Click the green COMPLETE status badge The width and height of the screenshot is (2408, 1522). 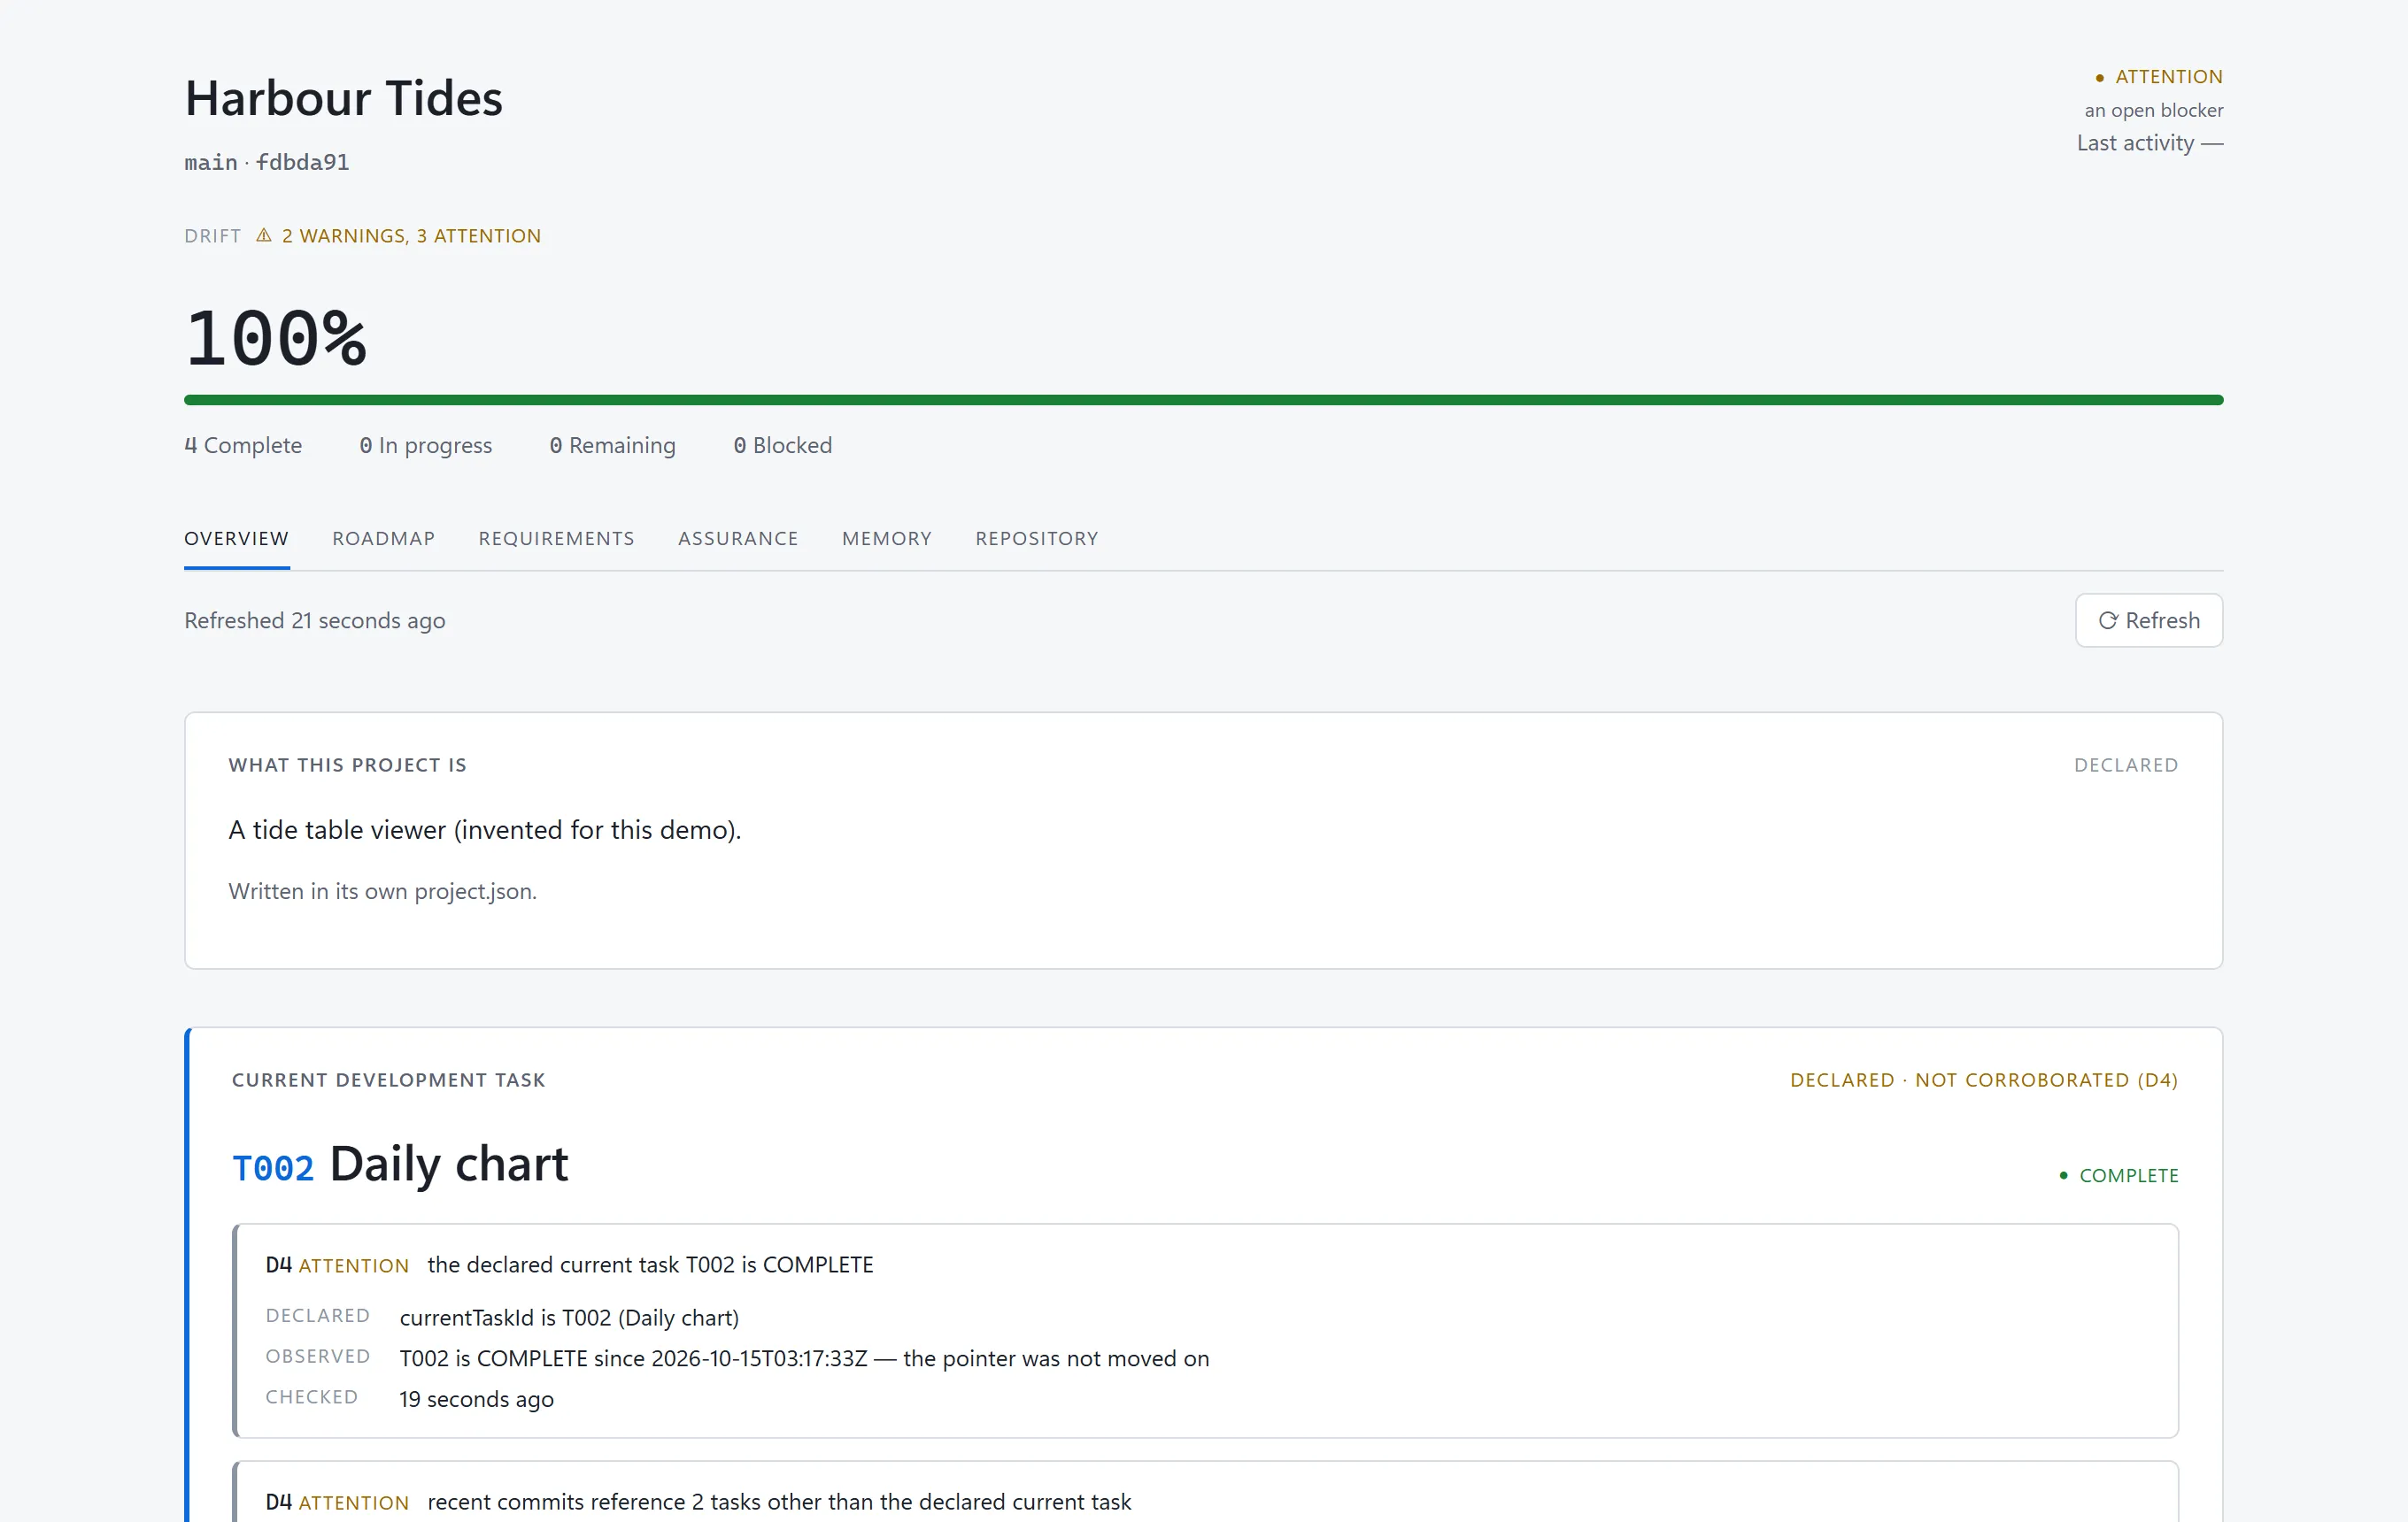[x=2119, y=1175]
